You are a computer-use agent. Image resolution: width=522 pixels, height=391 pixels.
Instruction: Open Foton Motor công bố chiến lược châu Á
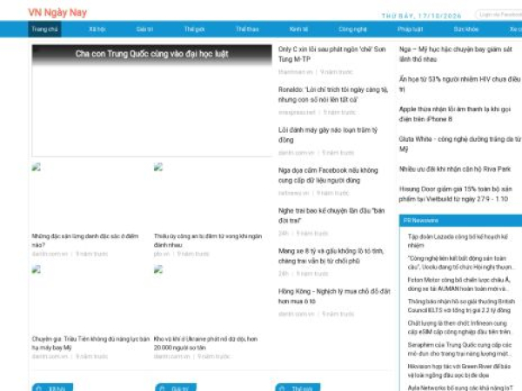(x=459, y=284)
